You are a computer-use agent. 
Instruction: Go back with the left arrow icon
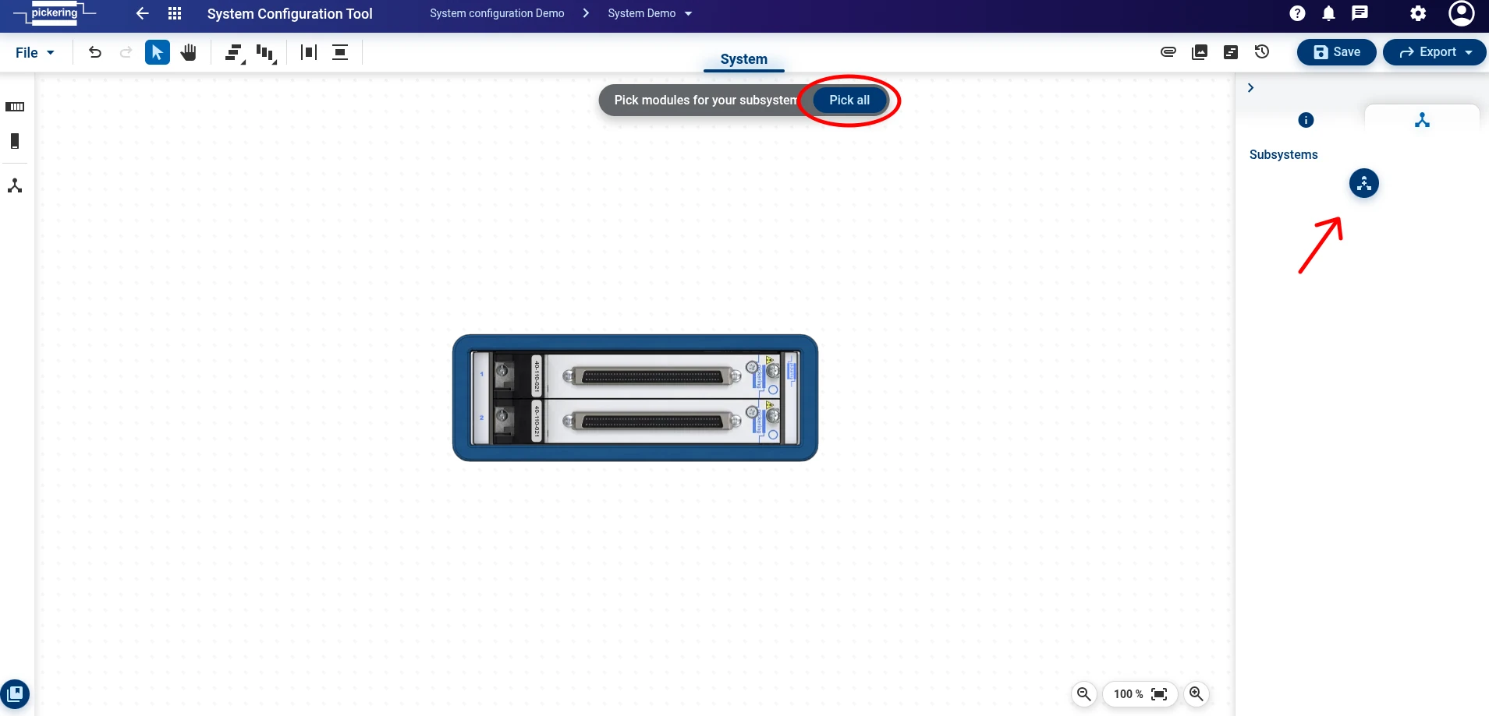(x=142, y=13)
